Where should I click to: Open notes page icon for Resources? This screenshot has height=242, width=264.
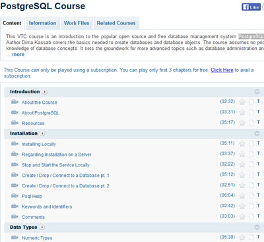click(x=251, y=122)
